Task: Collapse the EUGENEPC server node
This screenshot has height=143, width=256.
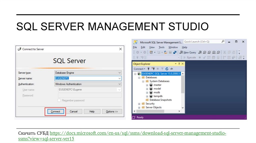Action: (135, 74)
